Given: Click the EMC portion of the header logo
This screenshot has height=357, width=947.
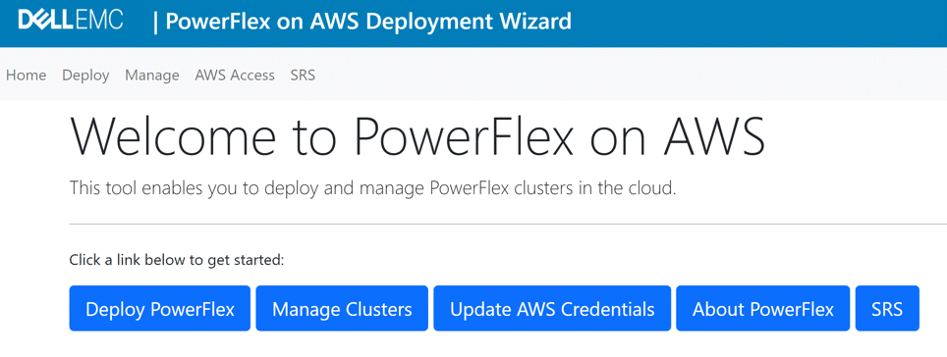Looking at the screenshot, I should (x=99, y=21).
